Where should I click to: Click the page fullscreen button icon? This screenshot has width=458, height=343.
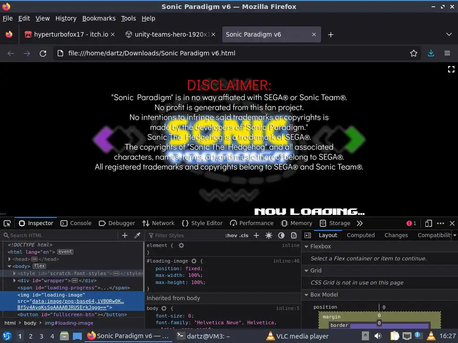click(x=451, y=69)
